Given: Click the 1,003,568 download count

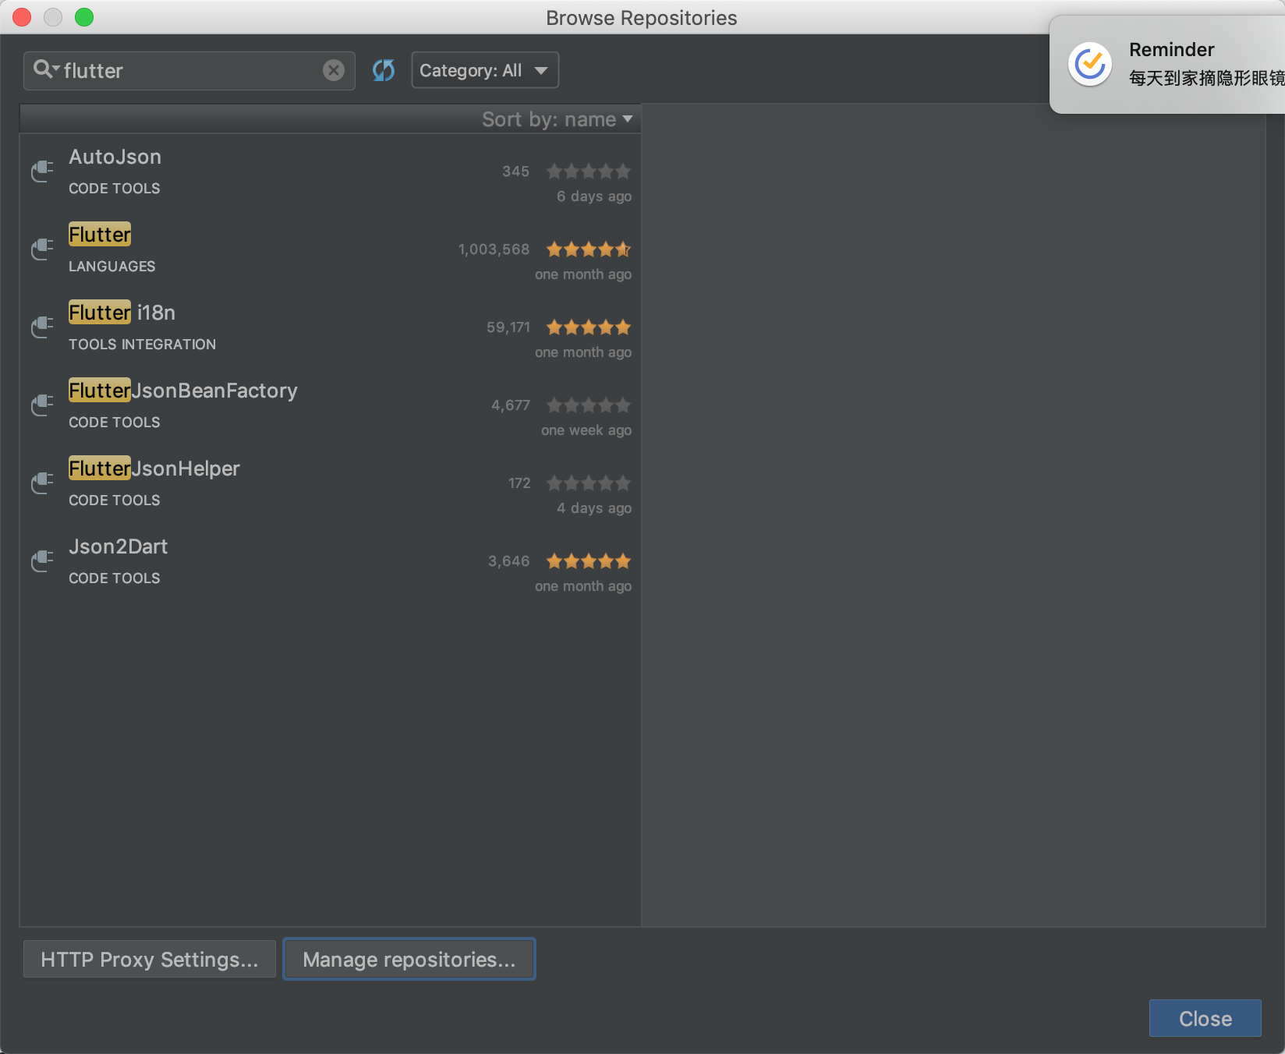Looking at the screenshot, I should coord(494,249).
